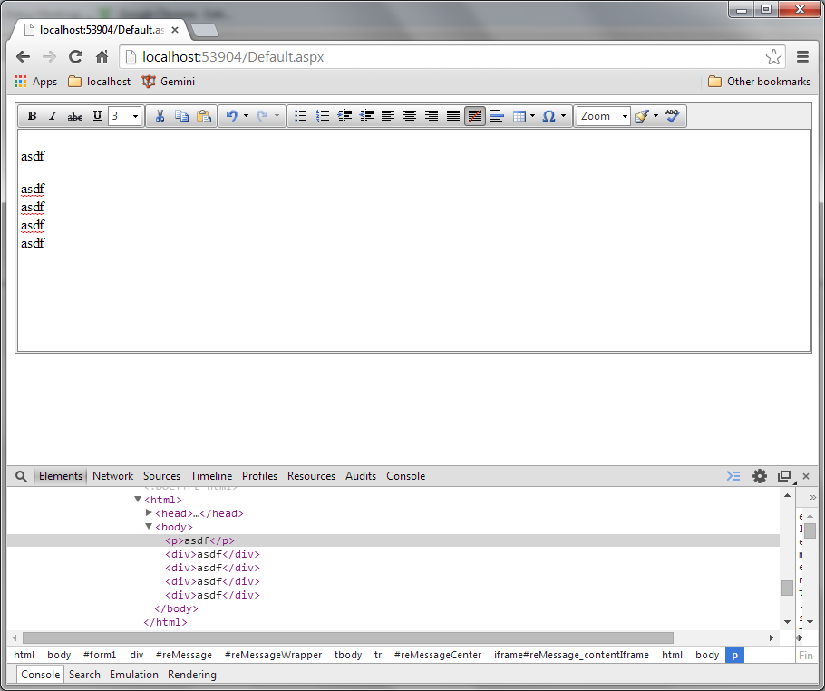This screenshot has width=825, height=691.
Task: Apply strikethrough using the abc icon
Action: 75,116
